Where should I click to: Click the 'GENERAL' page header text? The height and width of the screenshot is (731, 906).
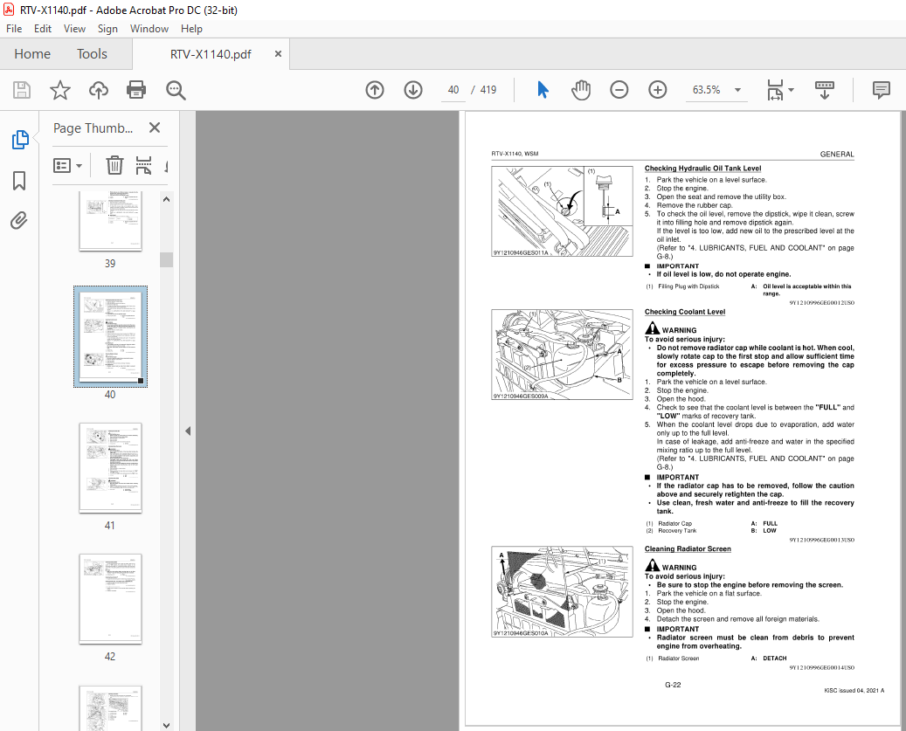coord(837,155)
